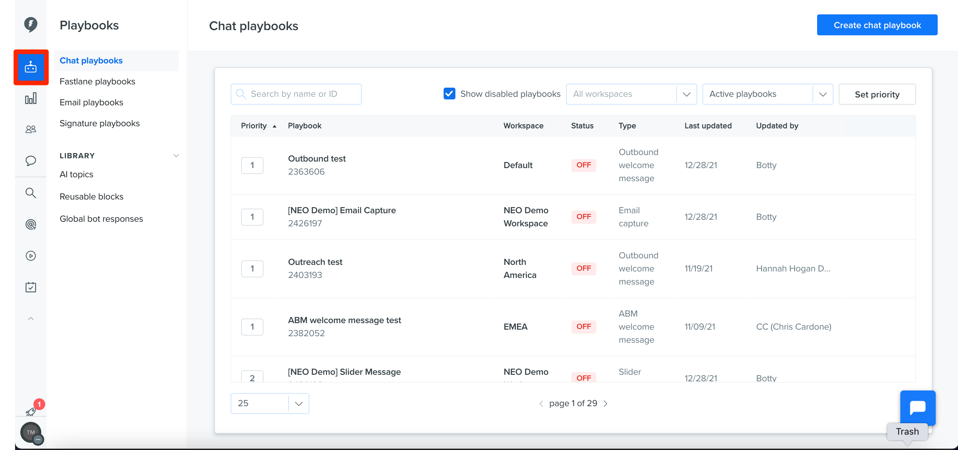Open the play circle video icon

tap(31, 256)
